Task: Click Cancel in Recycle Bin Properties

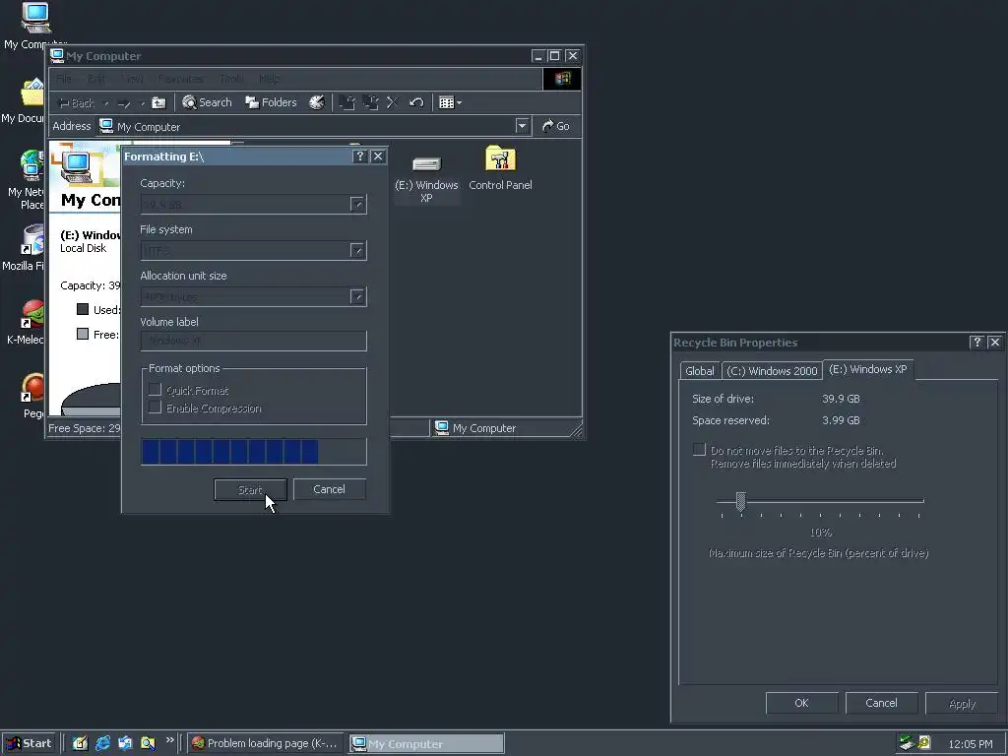Action: tap(881, 703)
